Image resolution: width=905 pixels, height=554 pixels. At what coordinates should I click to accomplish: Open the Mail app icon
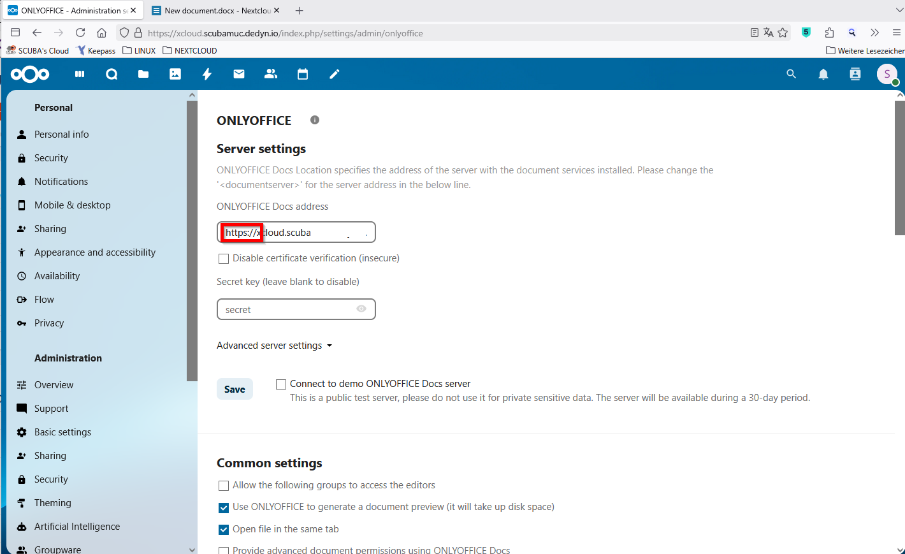click(239, 75)
